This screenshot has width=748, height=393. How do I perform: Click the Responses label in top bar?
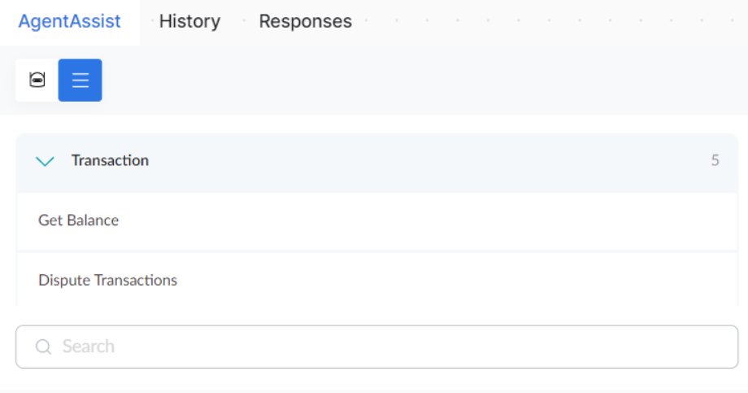click(305, 22)
